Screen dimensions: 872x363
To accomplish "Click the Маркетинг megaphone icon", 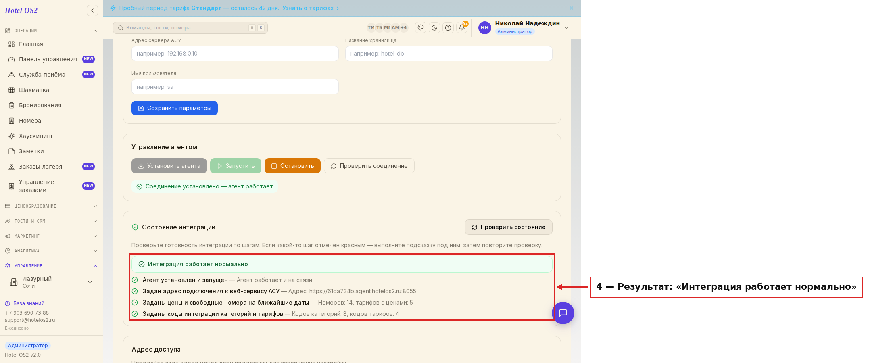I will (8, 236).
